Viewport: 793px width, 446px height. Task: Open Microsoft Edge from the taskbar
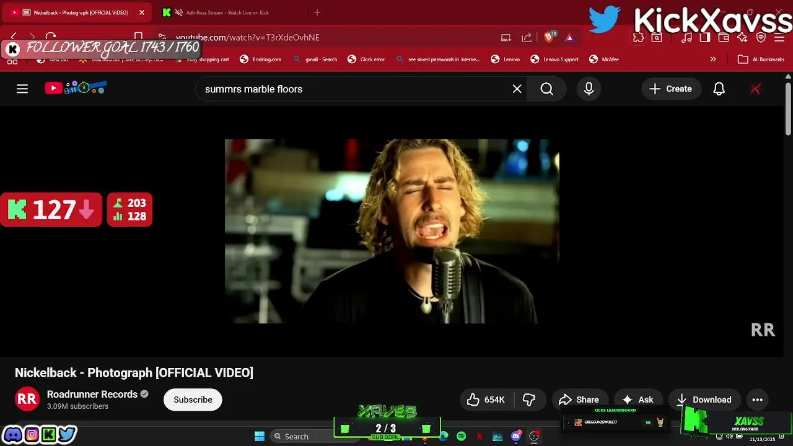pyautogui.click(x=444, y=437)
